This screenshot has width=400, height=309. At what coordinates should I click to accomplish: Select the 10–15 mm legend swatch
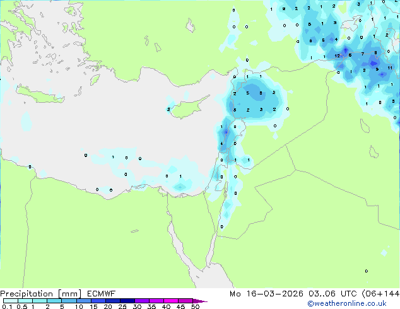pyautogui.click(x=83, y=301)
